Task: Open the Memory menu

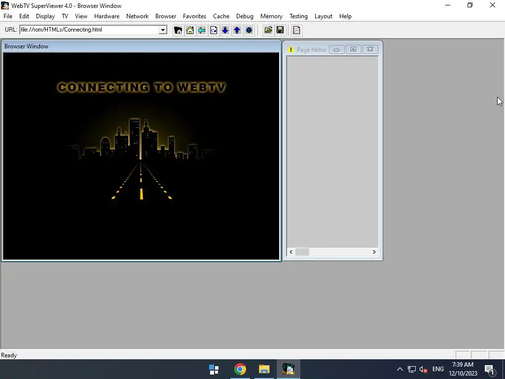Action: (x=271, y=16)
